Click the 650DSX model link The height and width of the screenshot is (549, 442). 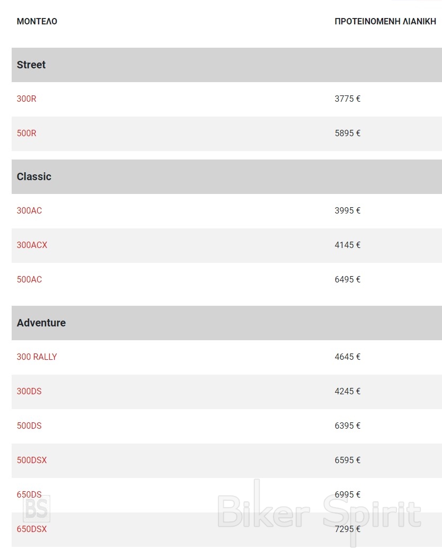point(32,529)
